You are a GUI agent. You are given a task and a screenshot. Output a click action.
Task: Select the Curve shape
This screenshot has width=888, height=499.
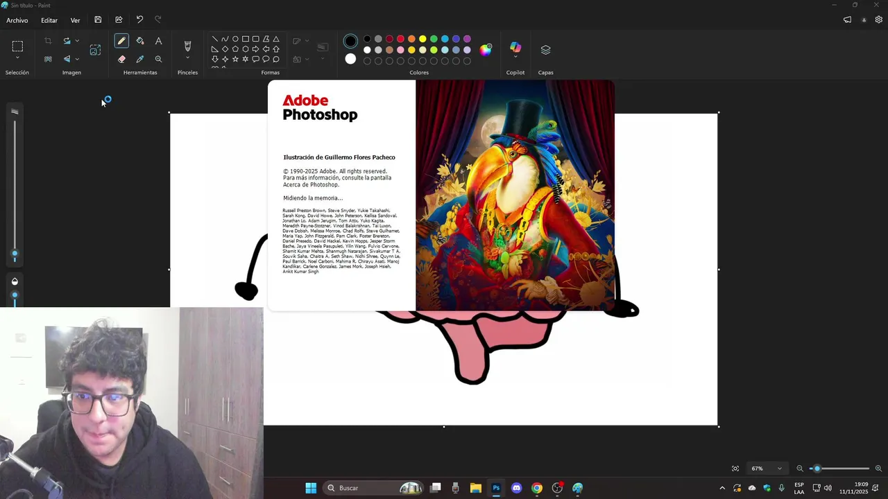point(225,39)
